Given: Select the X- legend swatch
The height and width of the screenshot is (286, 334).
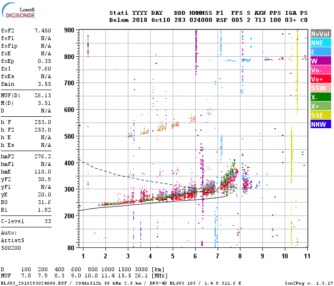Looking at the screenshot, I should (x=321, y=97).
